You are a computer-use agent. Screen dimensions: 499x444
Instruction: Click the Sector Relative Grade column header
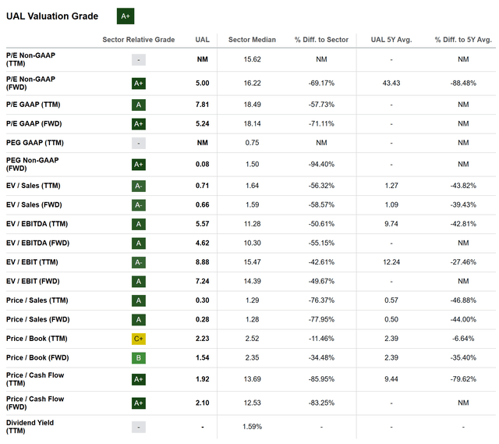coord(139,40)
